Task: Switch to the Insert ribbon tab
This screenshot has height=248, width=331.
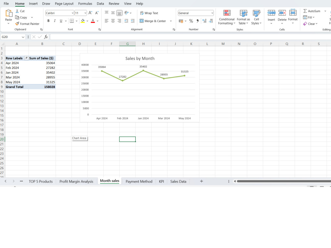Action: [33, 4]
